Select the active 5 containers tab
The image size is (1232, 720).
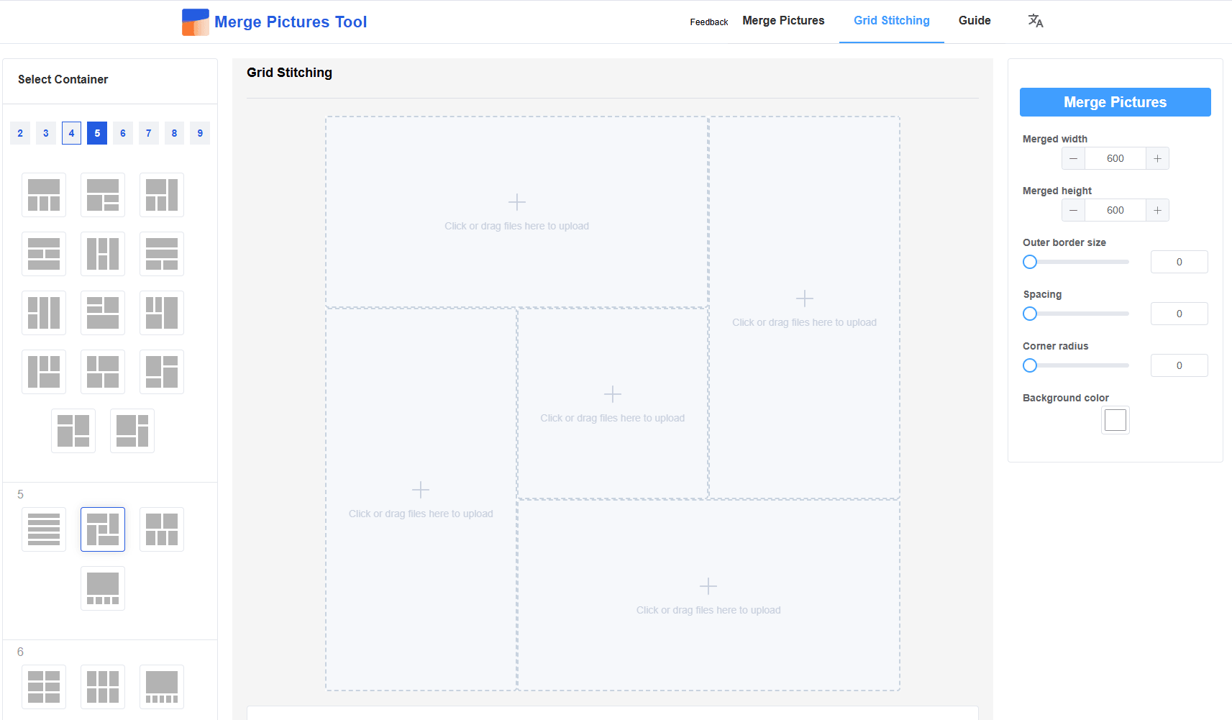(x=97, y=133)
